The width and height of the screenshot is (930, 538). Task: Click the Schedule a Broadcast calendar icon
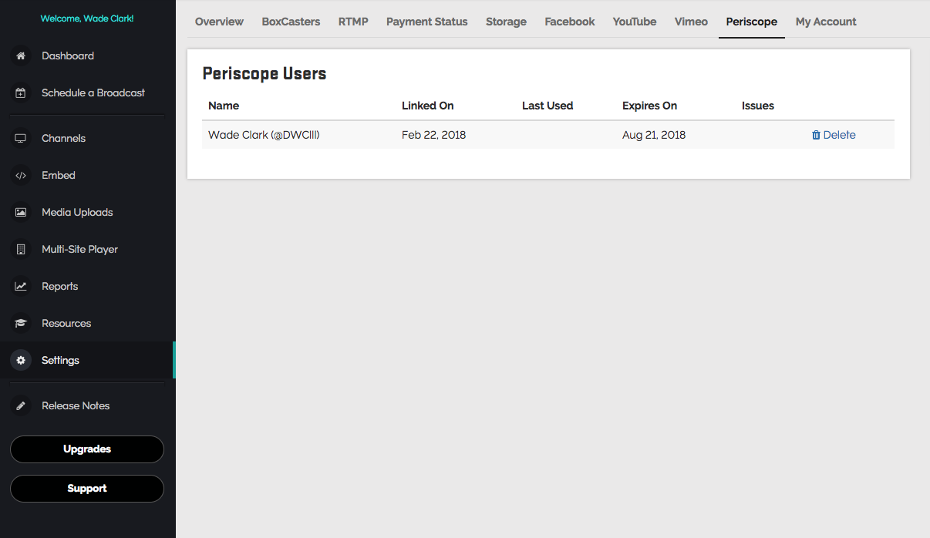coord(21,93)
